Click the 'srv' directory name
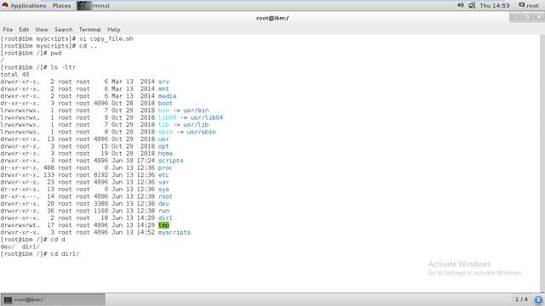Image resolution: width=545 pixels, height=306 pixels. tap(163, 82)
